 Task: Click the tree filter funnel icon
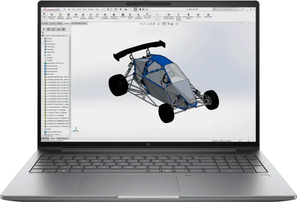coord(43,33)
